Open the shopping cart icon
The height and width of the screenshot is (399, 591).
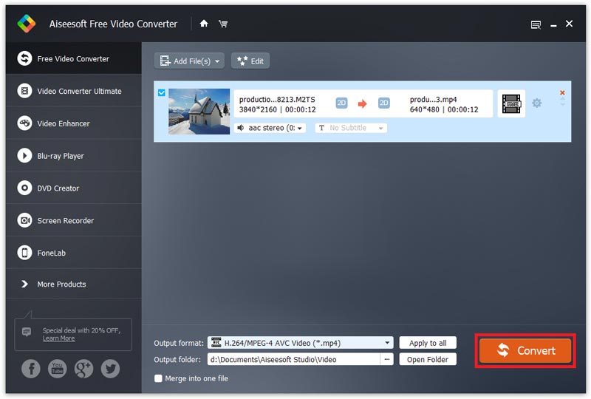(x=223, y=24)
